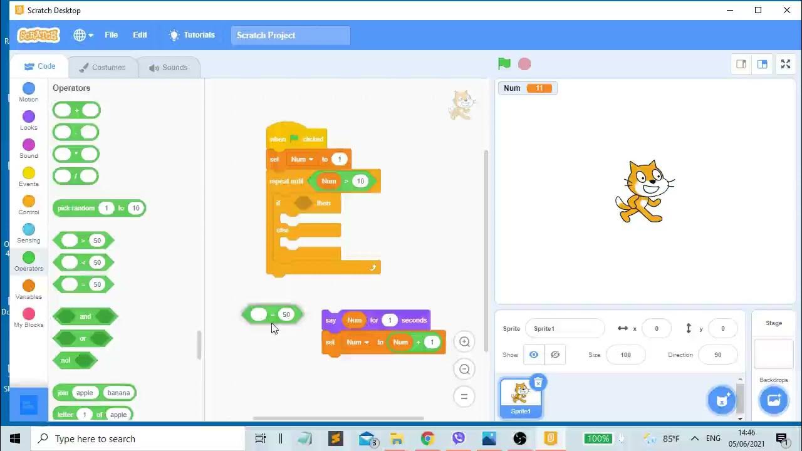This screenshot has width=802, height=451.
Task: Click the Choose a Sprite button
Action: (x=722, y=399)
